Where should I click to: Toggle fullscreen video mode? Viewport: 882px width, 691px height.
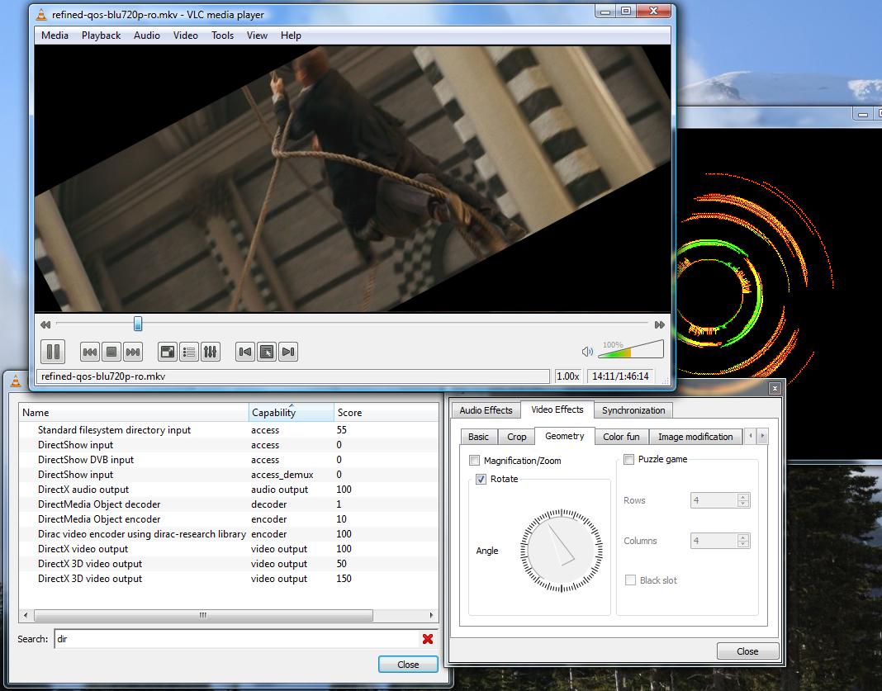tap(168, 352)
